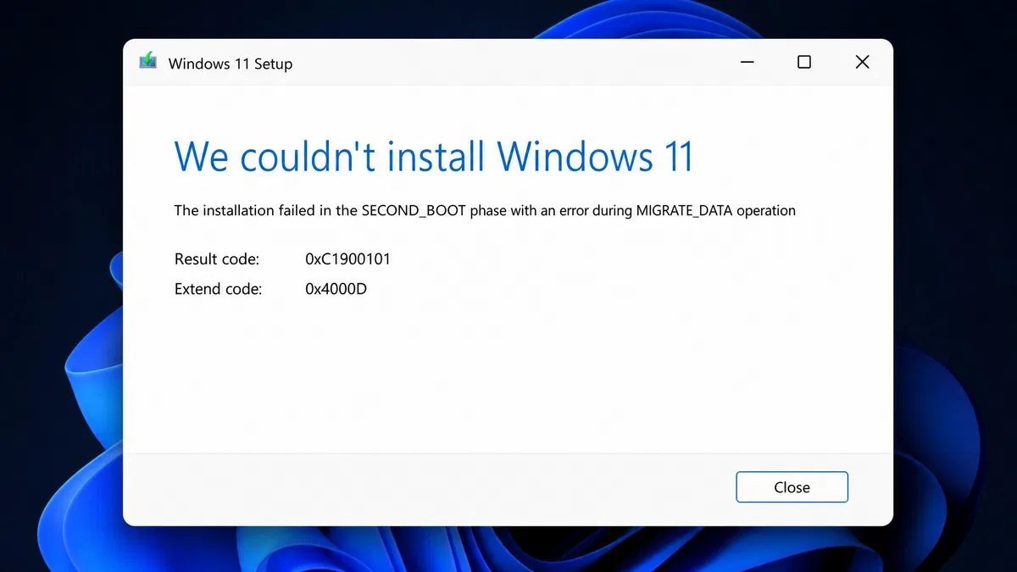Close the setup window with X

pos(862,63)
